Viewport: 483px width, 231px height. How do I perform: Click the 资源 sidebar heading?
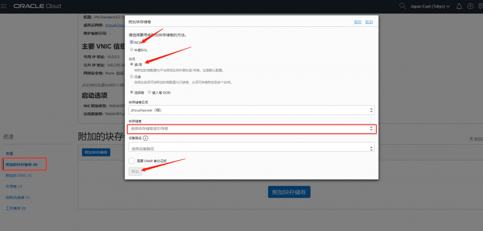[8, 137]
